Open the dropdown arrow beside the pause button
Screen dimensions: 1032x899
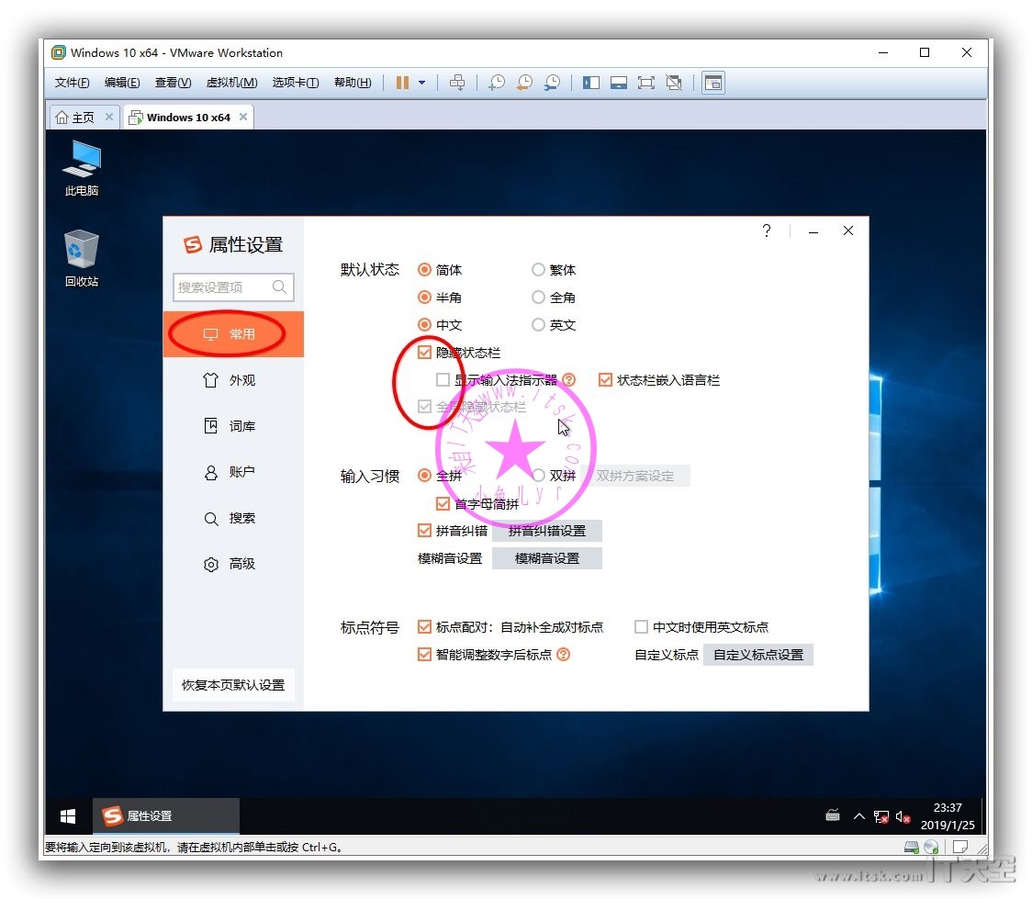pyautogui.click(x=421, y=83)
